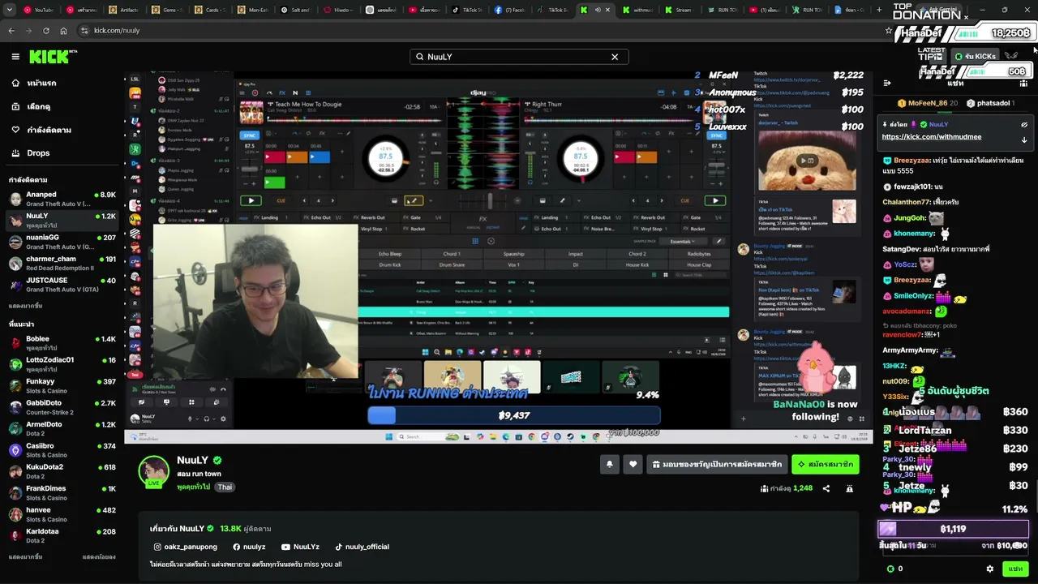Send chat with green แชท button
This screenshot has width=1038, height=584.
[x=1015, y=569]
